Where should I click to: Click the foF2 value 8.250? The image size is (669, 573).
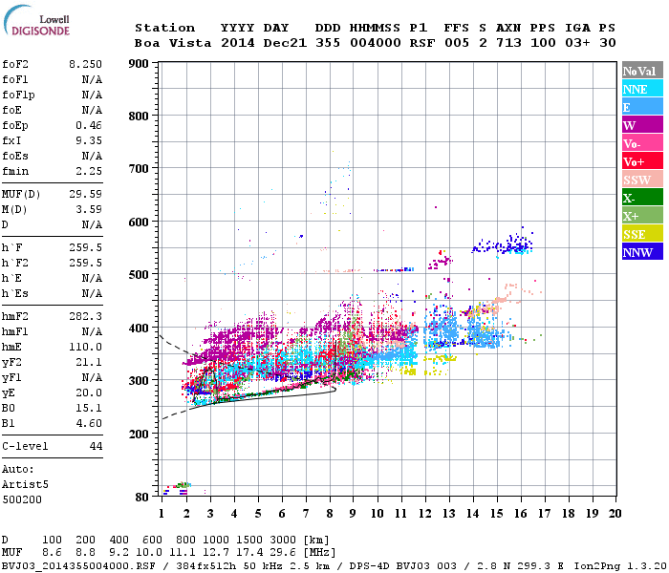coord(85,64)
